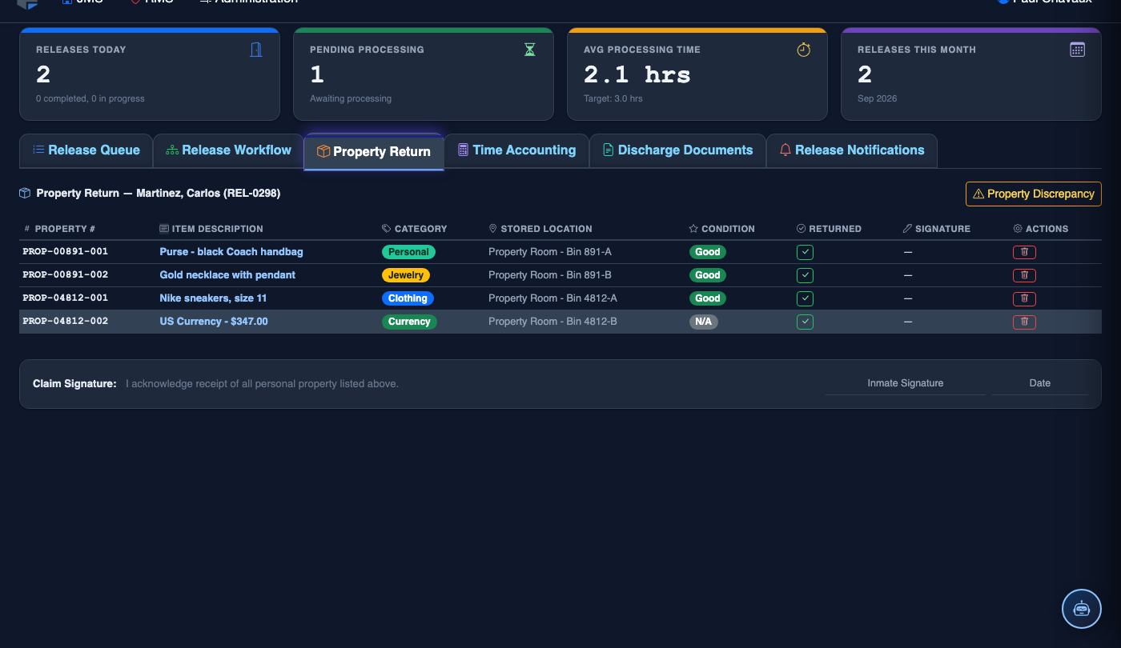View the Release Notifications tab

coord(852,150)
